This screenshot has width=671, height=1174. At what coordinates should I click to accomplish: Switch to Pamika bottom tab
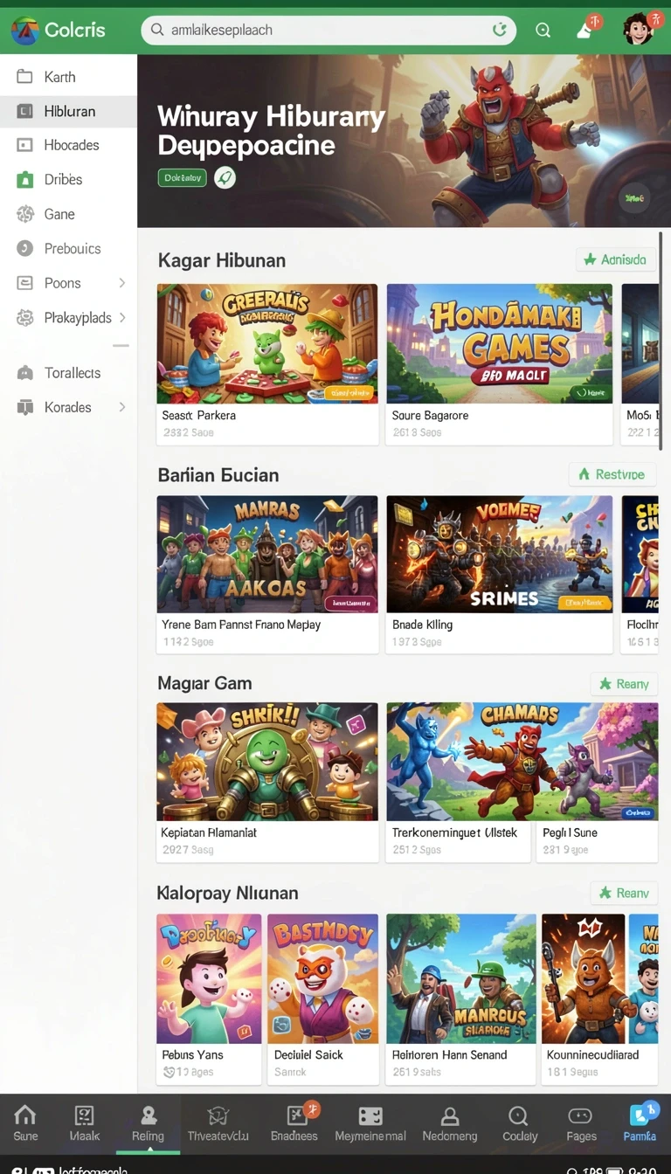(640, 1123)
